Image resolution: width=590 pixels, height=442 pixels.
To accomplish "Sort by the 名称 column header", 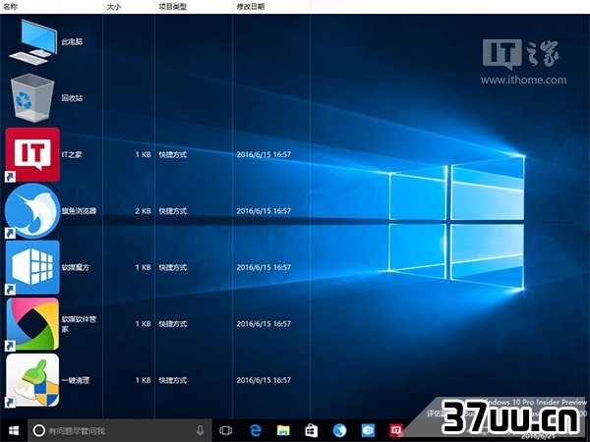I will pos(51,7).
